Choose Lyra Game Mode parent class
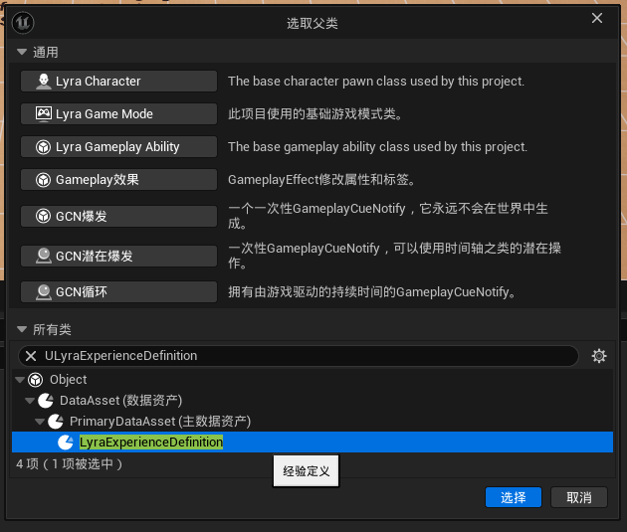 pyautogui.click(x=118, y=113)
